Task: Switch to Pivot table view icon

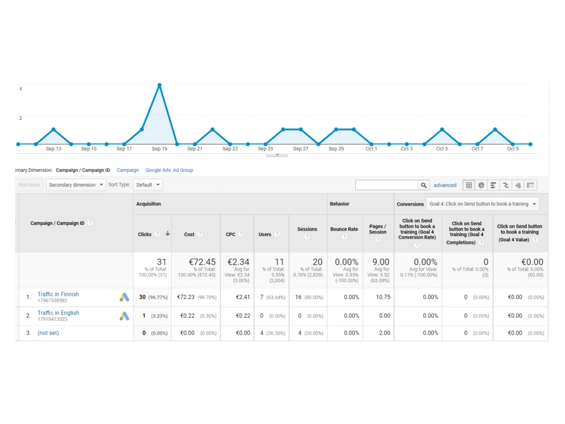Action: click(x=531, y=185)
